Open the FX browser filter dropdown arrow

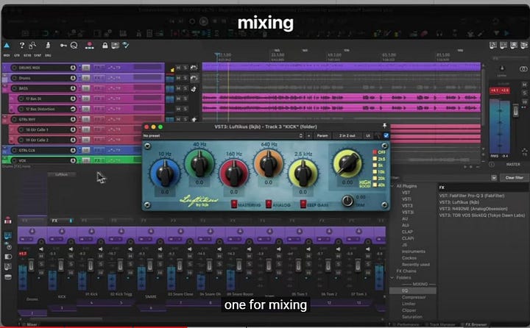point(494,177)
